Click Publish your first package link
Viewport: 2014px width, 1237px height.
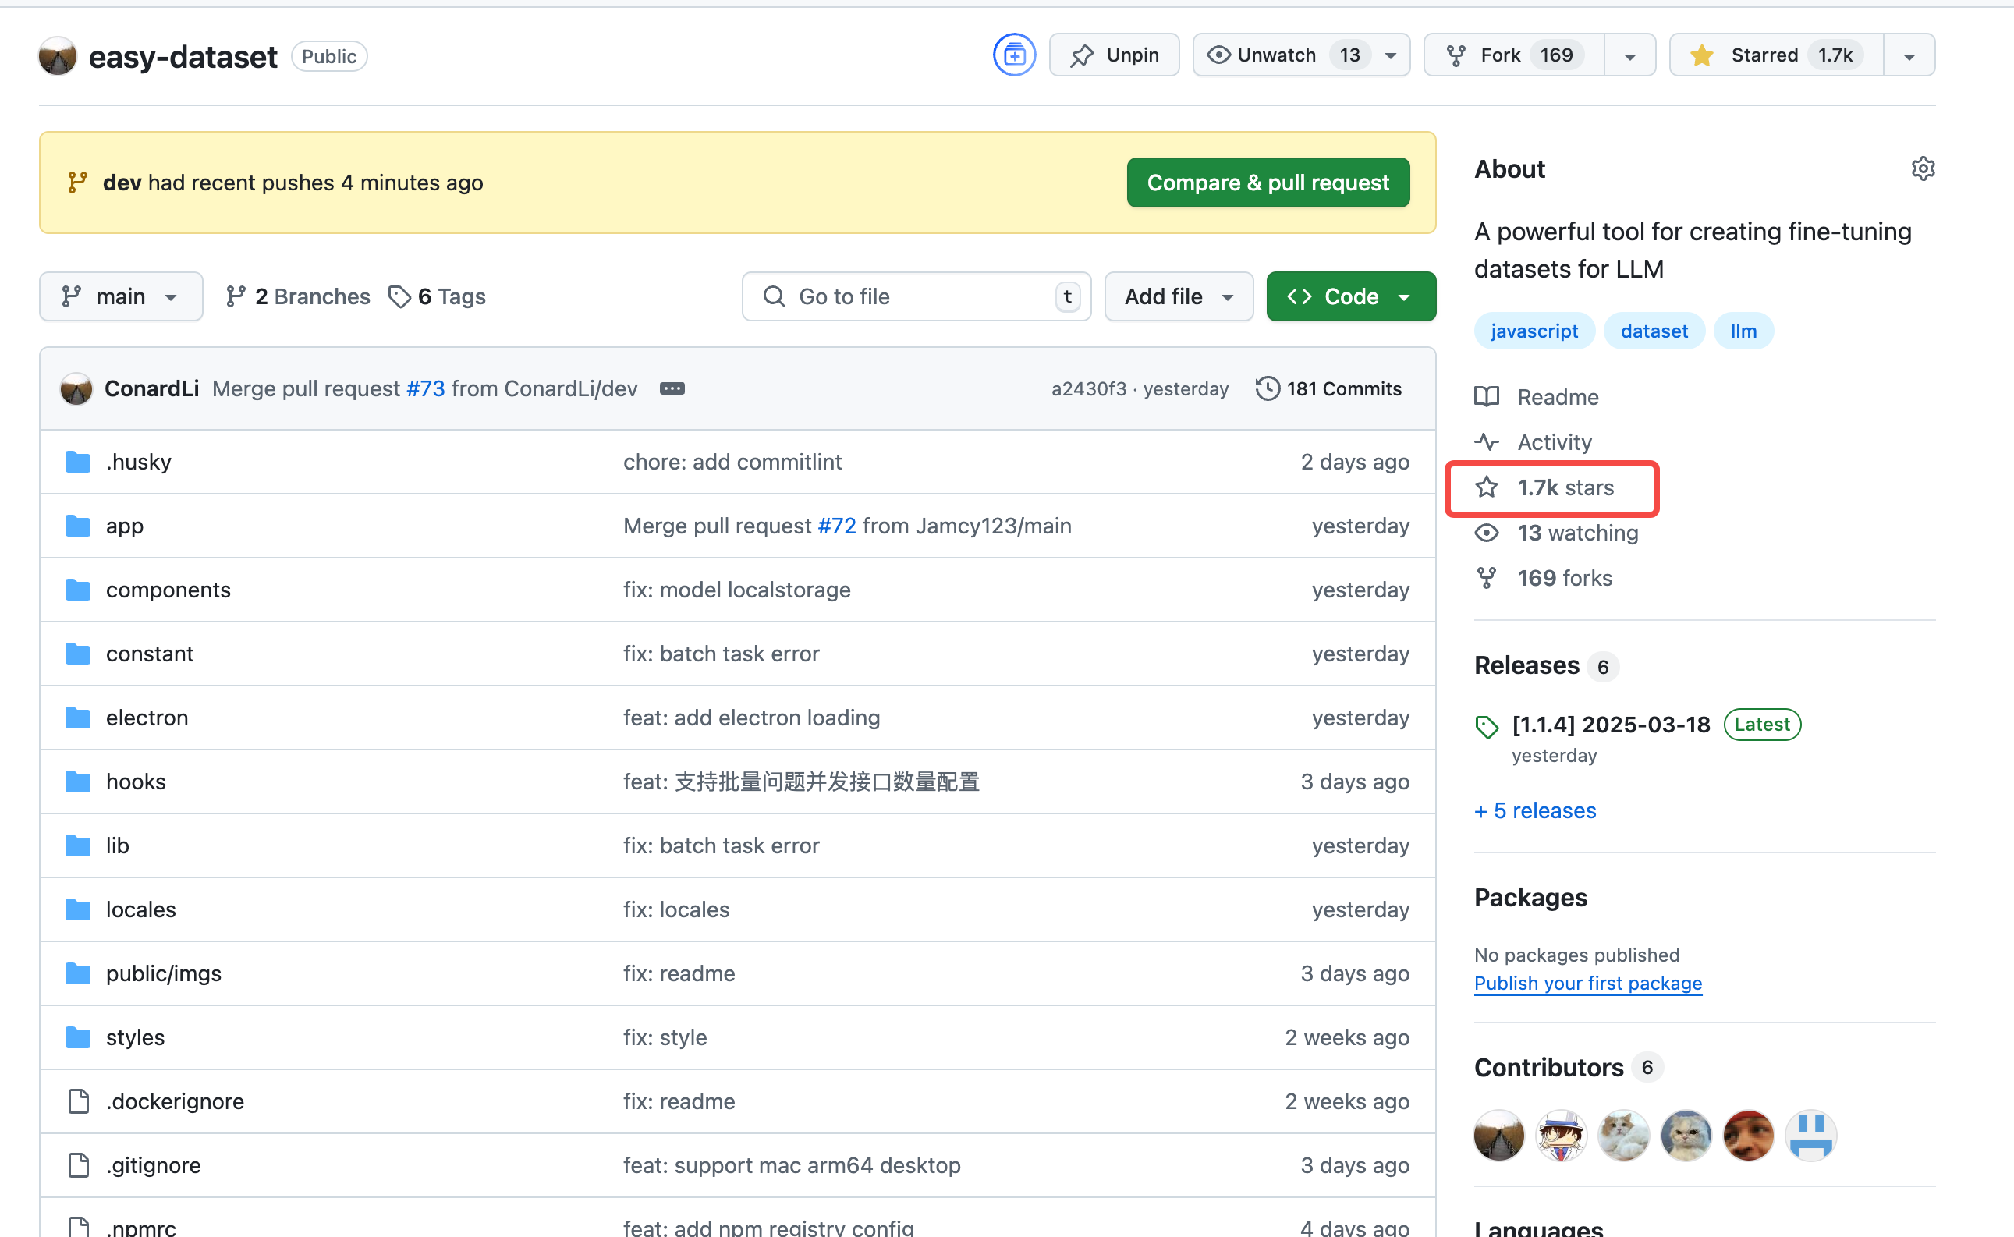pos(1587,984)
